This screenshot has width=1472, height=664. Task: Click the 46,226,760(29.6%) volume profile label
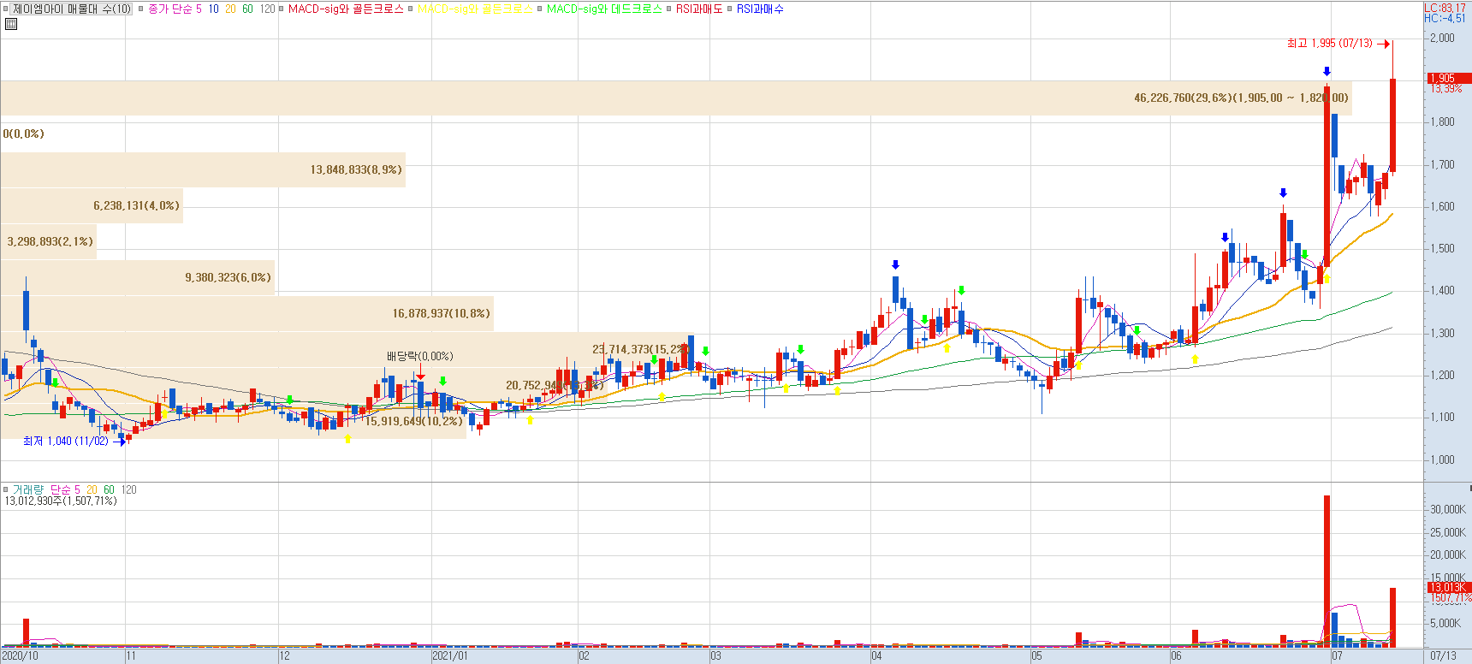[x=1241, y=98]
